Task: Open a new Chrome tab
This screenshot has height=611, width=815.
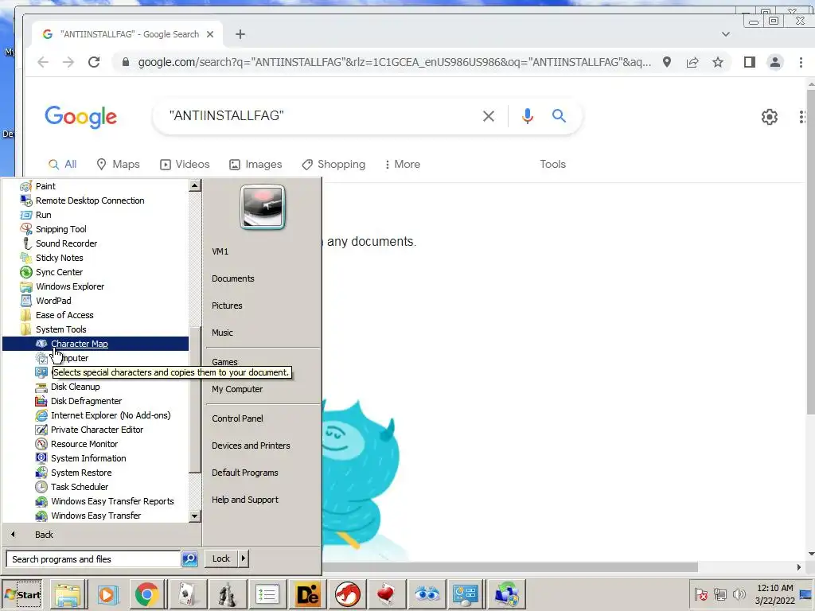Action: (240, 34)
